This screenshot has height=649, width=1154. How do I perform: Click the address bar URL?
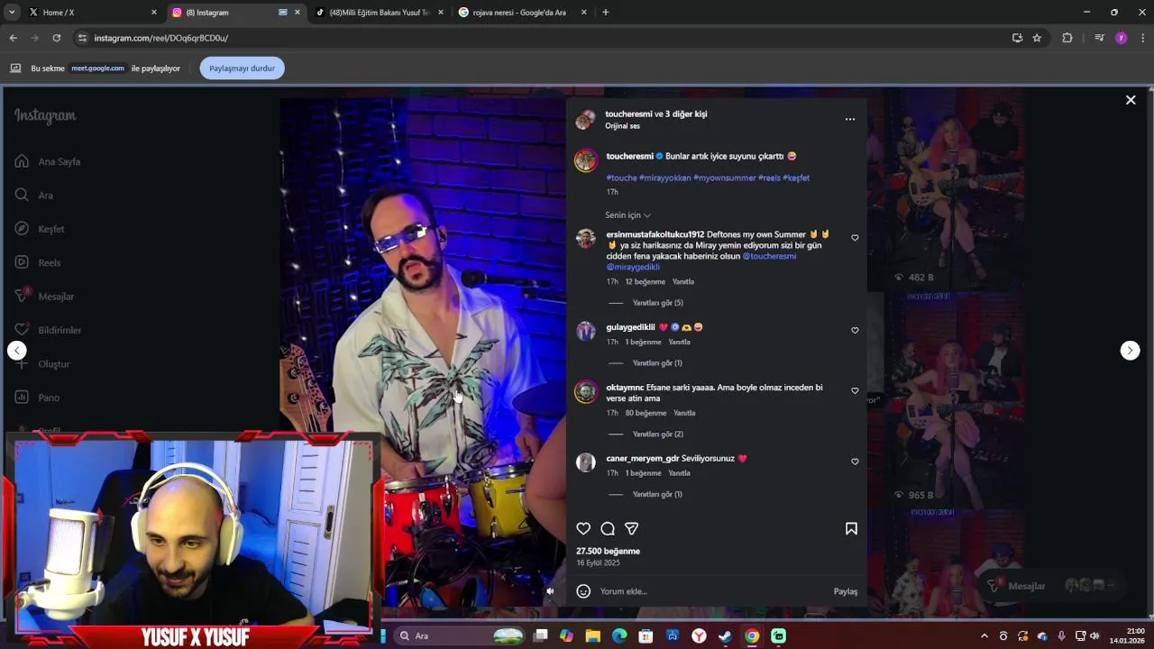coord(161,38)
